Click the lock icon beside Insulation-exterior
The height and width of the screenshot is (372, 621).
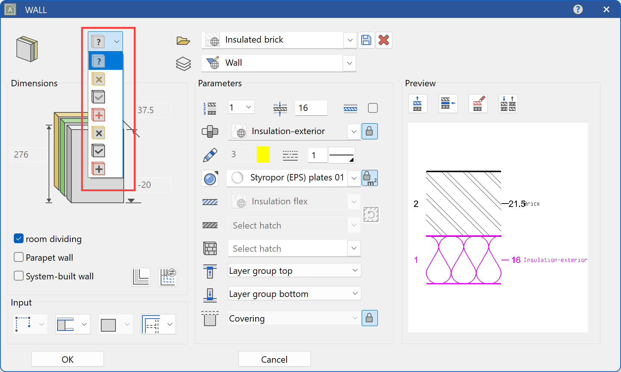pos(369,131)
